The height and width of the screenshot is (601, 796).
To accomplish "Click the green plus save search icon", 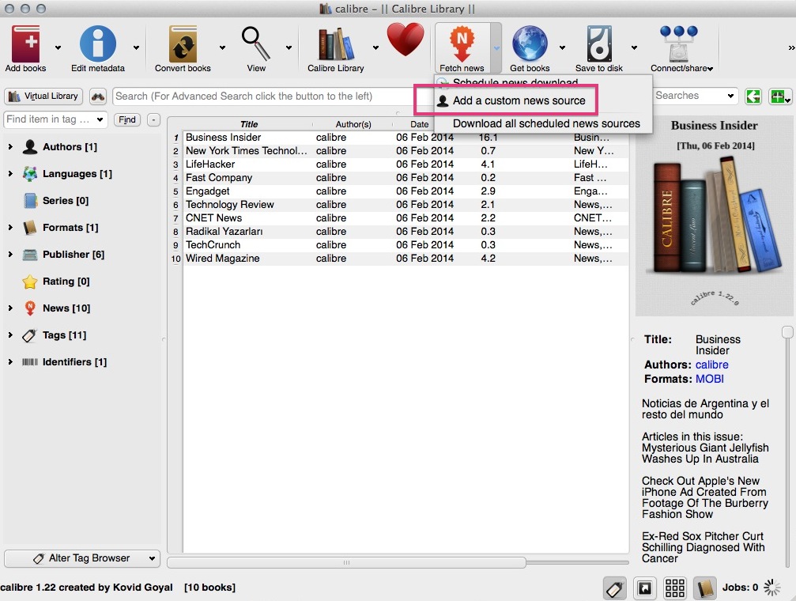I will pyautogui.click(x=779, y=96).
